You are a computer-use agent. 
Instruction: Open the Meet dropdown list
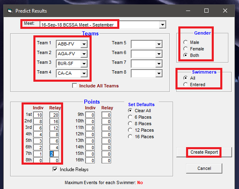(x=162, y=25)
